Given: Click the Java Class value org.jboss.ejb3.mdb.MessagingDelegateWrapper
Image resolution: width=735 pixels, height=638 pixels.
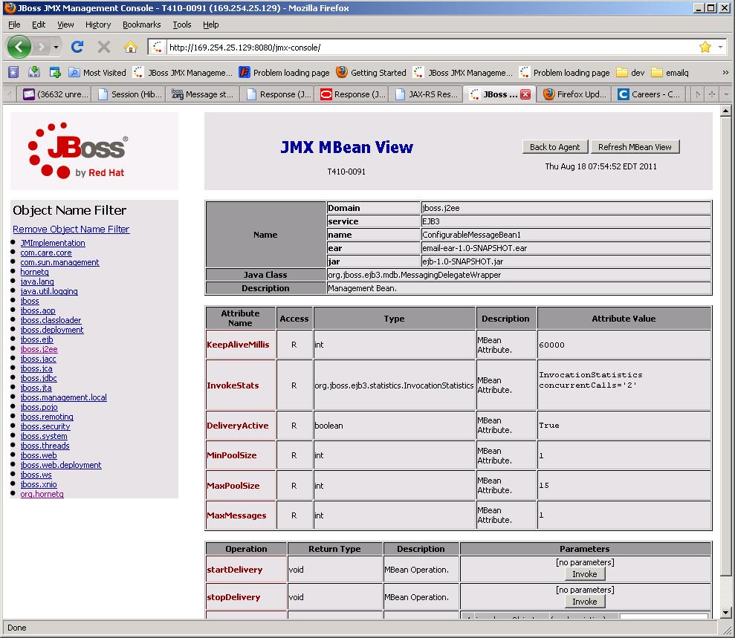Looking at the screenshot, I should (415, 275).
